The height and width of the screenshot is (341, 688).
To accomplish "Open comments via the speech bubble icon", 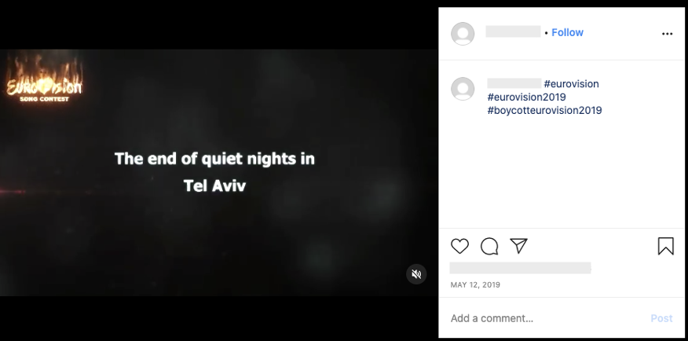I will 489,246.
